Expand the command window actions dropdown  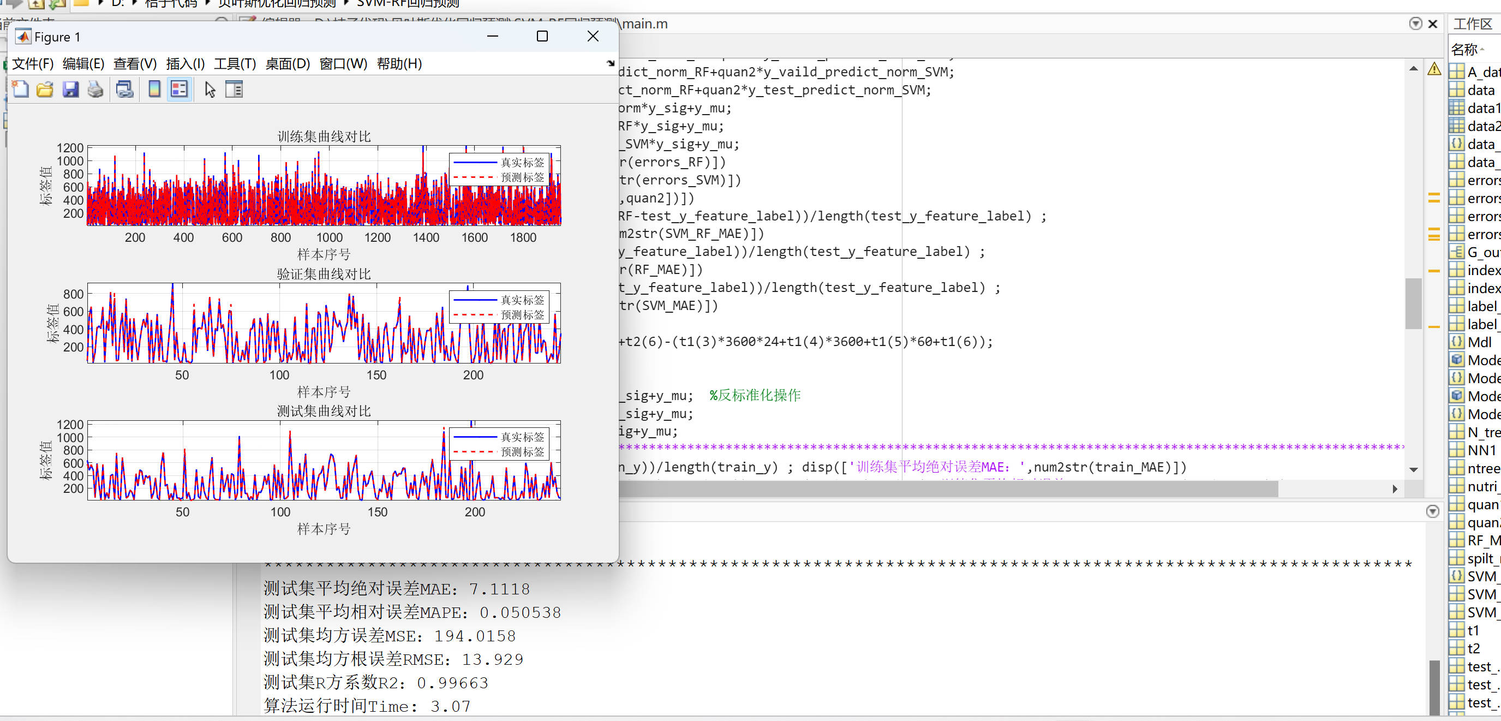point(1432,511)
